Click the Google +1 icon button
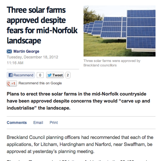The height and width of the screenshot is (161, 160). click(12, 83)
